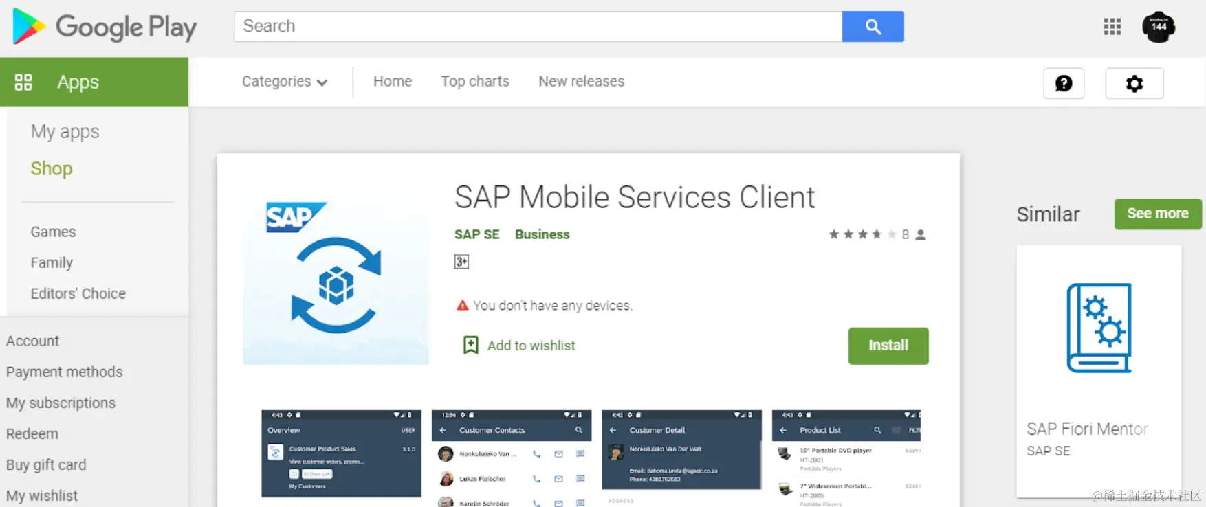Open Games category in sidebar
The image size is (1206, 507).
click(53, 232)
